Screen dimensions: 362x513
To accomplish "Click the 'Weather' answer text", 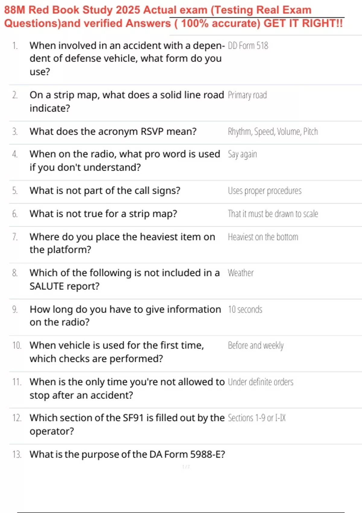I will coord(240,273).
